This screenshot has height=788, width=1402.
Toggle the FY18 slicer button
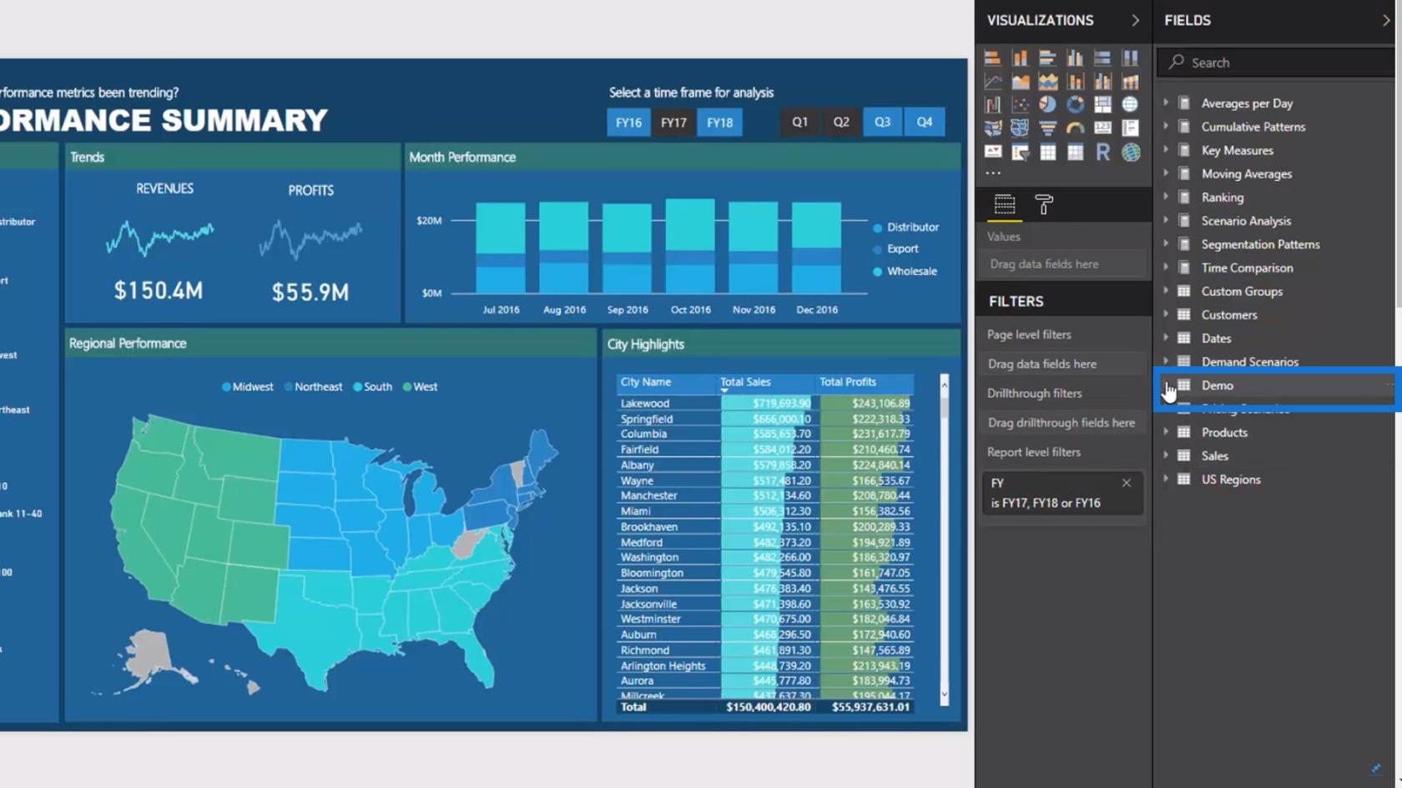point(719,123)
